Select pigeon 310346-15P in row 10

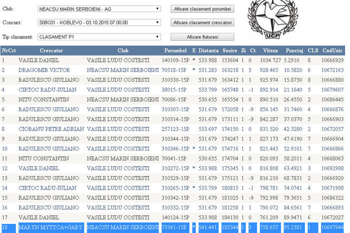coord(174,148)
